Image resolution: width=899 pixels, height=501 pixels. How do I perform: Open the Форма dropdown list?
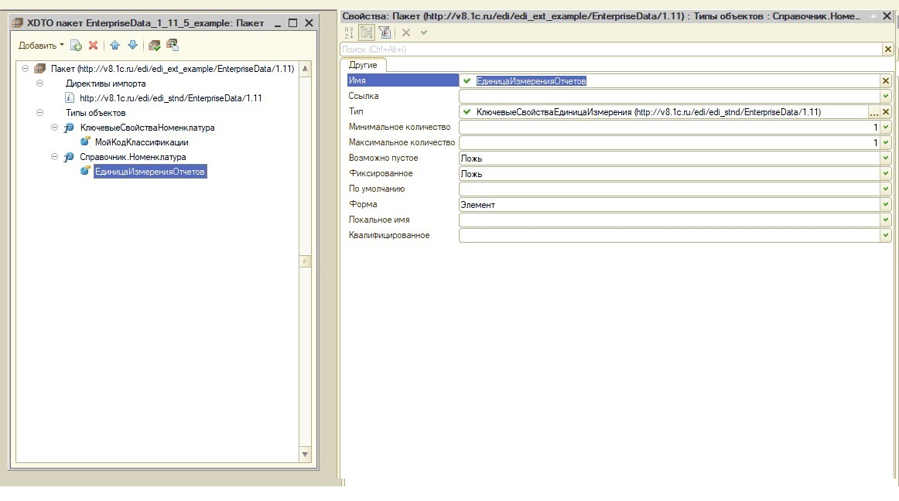(x=886, y=205)
